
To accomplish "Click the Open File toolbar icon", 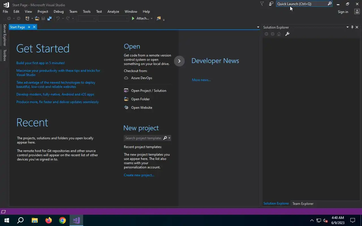I will [37, 18].
